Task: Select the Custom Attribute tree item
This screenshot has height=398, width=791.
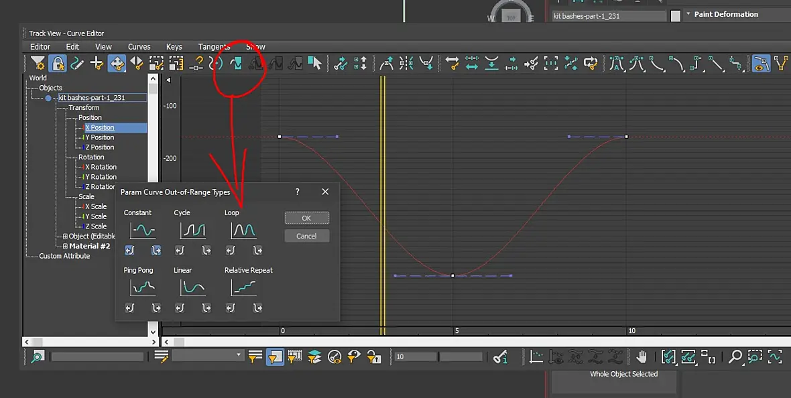Action: [x=64, y=256]
